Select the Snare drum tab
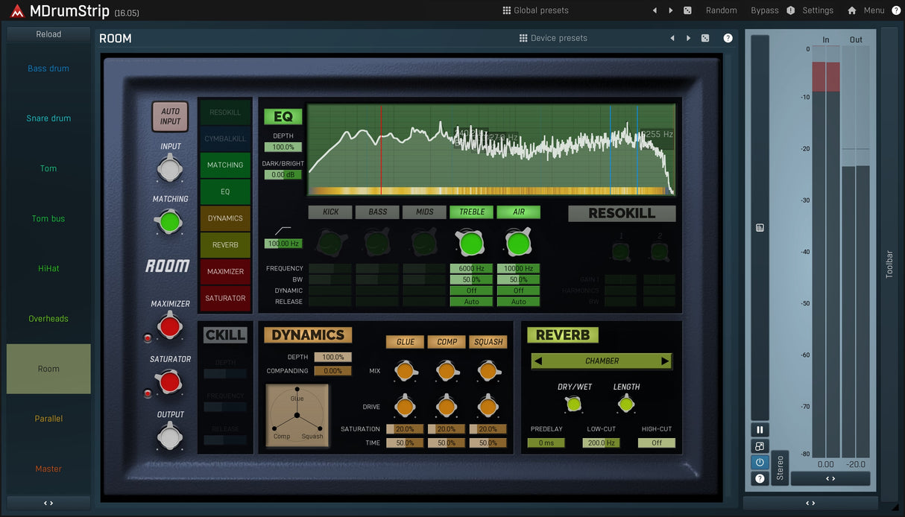This screenshot has width=905, height=517. click(48, 118)
